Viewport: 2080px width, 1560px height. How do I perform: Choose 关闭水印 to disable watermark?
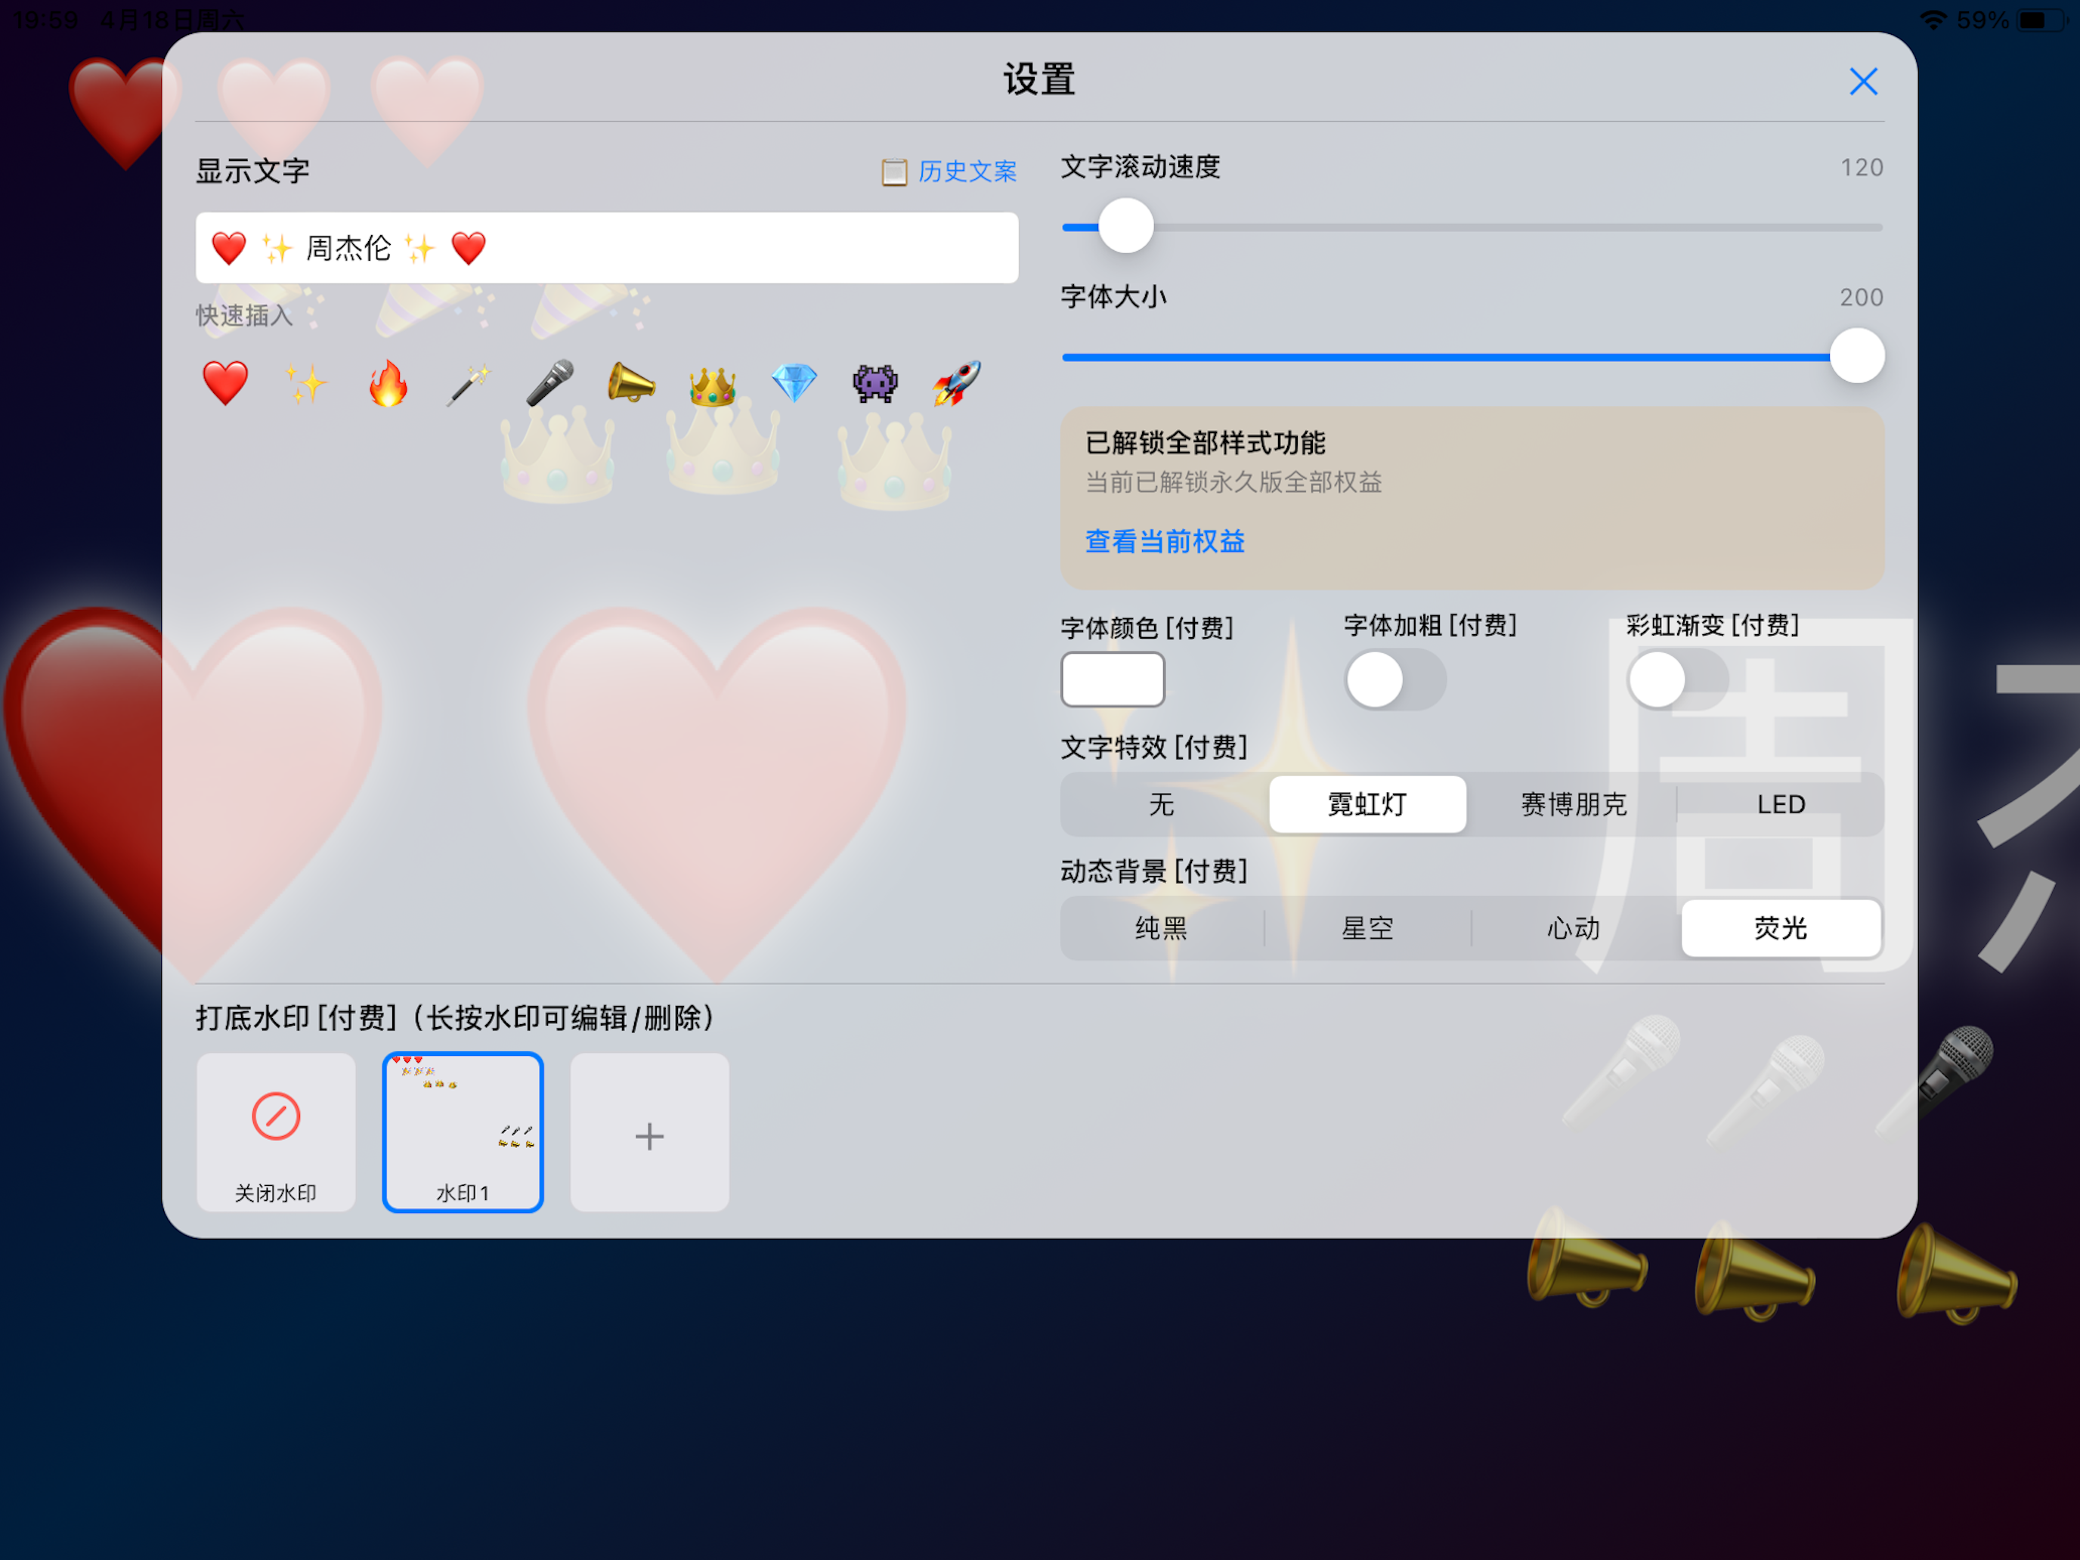coord(276,1132)
